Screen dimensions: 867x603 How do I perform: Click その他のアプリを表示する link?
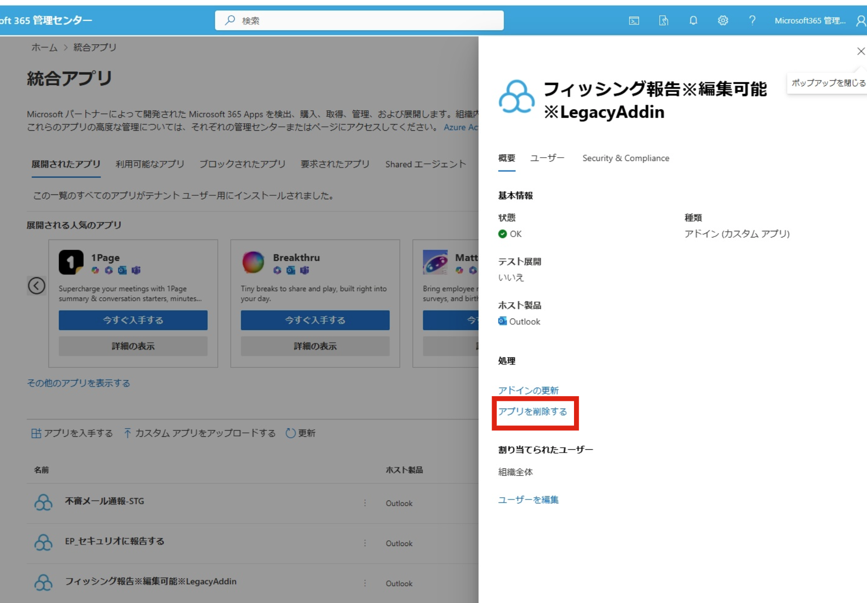(x=79, y=383)
